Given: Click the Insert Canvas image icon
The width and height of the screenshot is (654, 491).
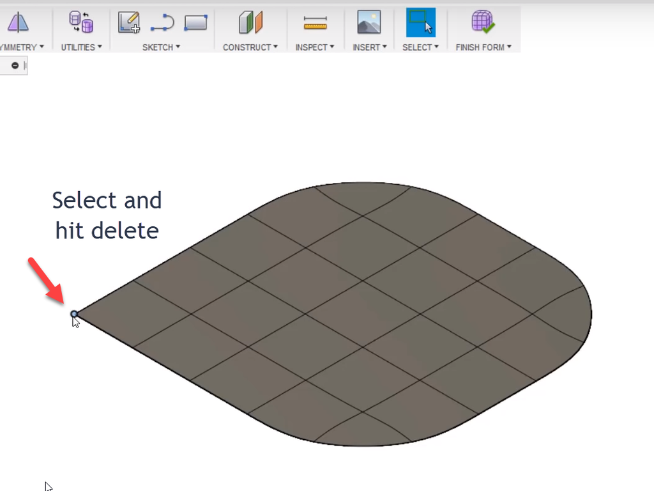Looking at the screenshot, I should click(x=369, y=22).
